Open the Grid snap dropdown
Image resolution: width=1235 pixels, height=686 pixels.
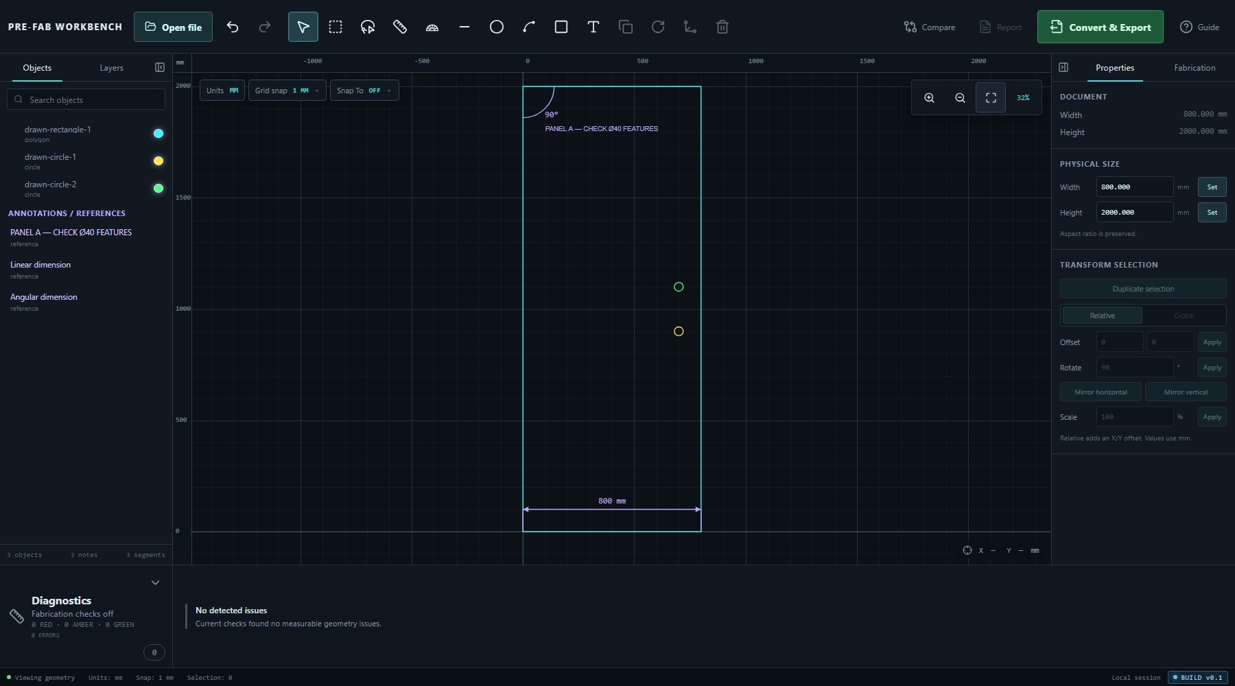[287, 91]
